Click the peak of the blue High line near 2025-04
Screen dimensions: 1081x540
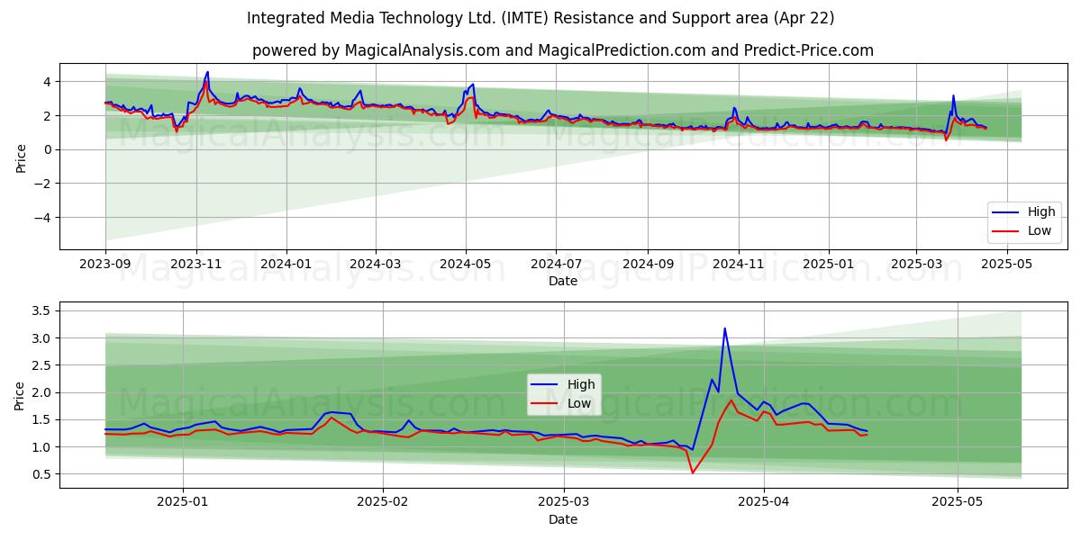pos(724,328)
